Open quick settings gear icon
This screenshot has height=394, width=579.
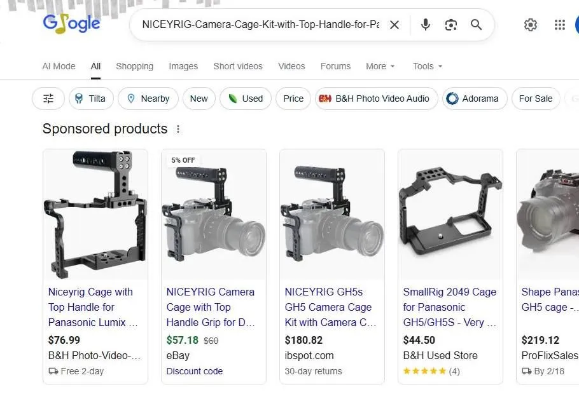pos(530,25)
